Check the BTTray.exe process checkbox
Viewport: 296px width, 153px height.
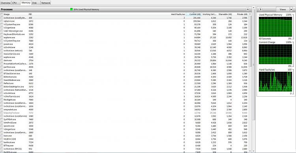click(2, 146)
